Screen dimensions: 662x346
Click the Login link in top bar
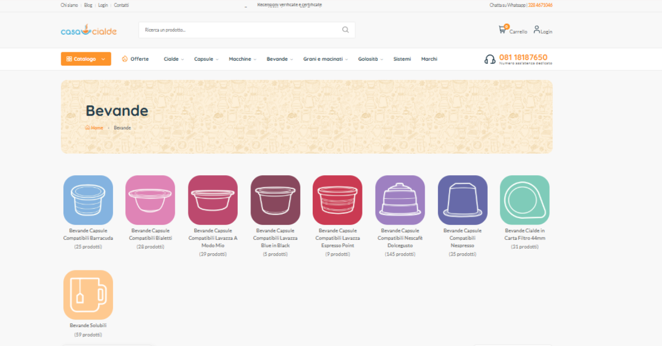pyautogui.click(x=103, y=5)
